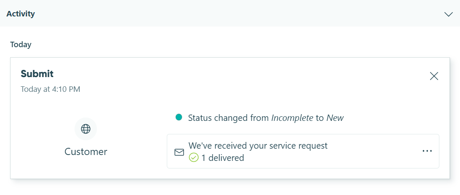The width and height of the screenshot is (460, 195).
Task: Click the globe icon above Customer
Action: tap(86, 129)
